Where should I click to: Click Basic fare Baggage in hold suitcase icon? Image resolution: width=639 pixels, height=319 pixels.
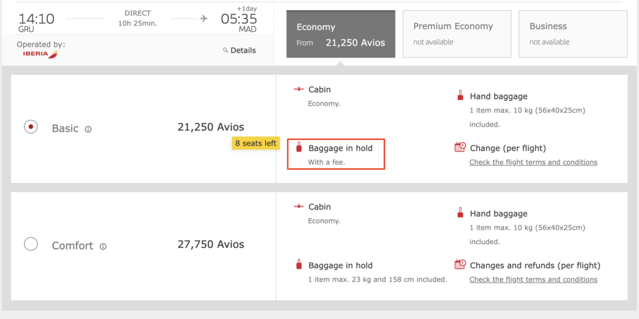coord(299,148)
